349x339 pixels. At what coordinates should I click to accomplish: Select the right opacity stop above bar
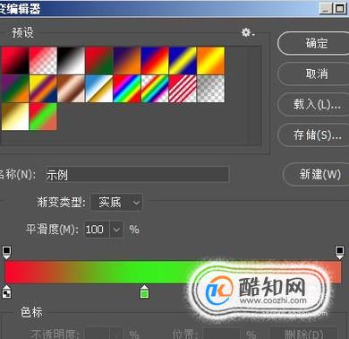click(x=339, y=252)
